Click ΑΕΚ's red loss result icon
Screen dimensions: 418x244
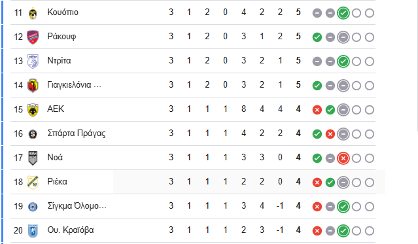pyautogui.click(x=317, y=110)
